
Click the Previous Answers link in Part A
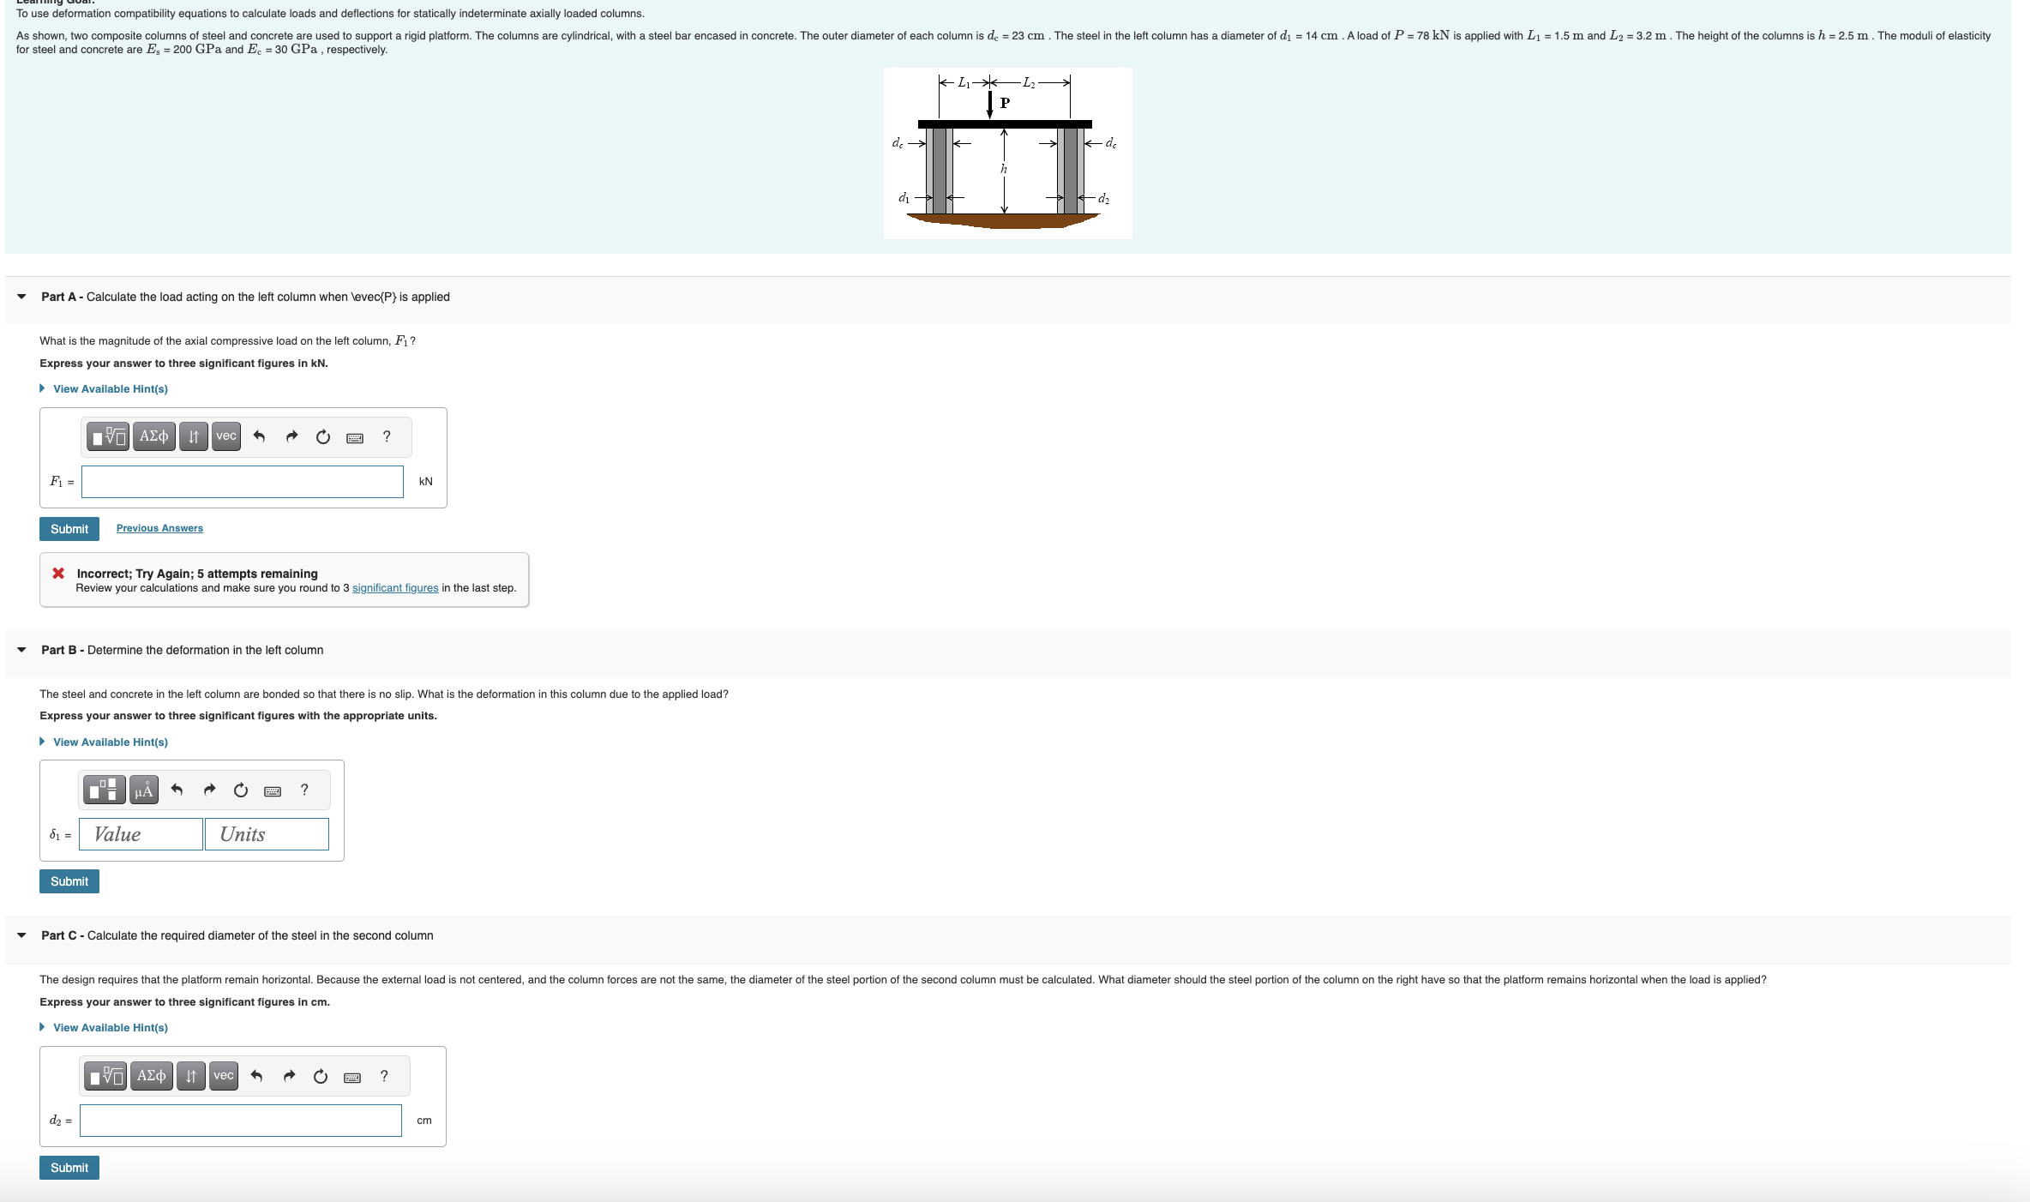(x=159, y=526)
